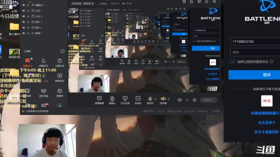Image resolution: width=280 pixels, height=157 pixels.
Task: Click the CPU:21% status bar entry
Action: click(190, 111)
